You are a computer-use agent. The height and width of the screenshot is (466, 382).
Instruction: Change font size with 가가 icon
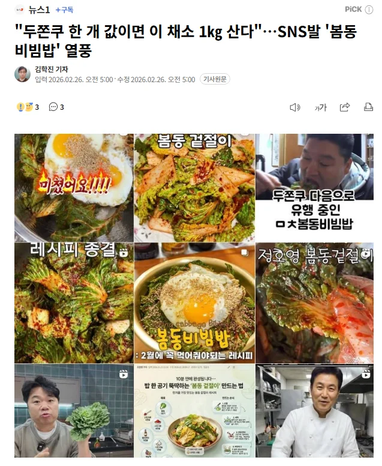[320, 107]
